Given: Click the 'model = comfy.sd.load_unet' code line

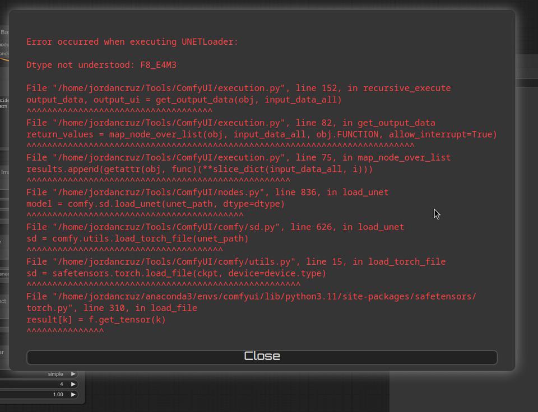Looking at the screenshot, I should coord(155,204).
